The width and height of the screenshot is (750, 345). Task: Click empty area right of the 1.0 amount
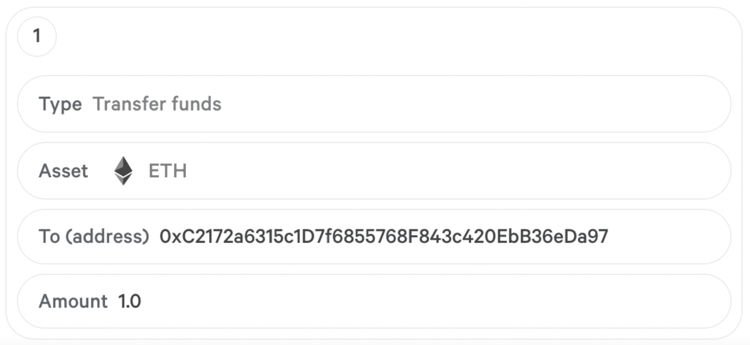click(x=431, y=301)
